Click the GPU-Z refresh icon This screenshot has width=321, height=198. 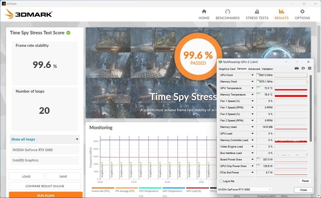303,69
